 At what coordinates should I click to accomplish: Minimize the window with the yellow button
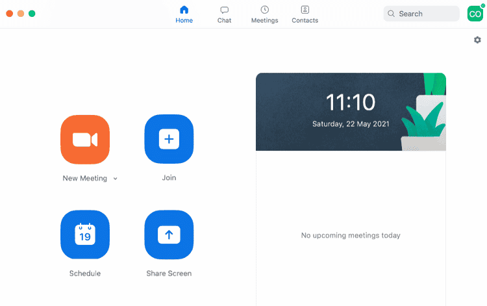click(21, 14)
